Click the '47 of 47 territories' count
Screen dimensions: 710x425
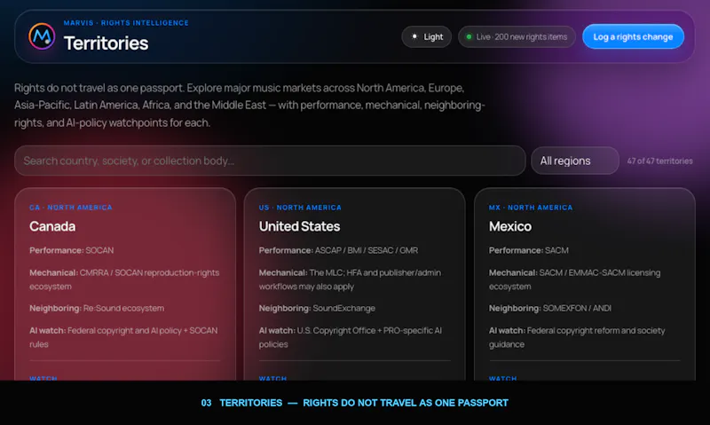pyautogui.click(x=659, y=161)
